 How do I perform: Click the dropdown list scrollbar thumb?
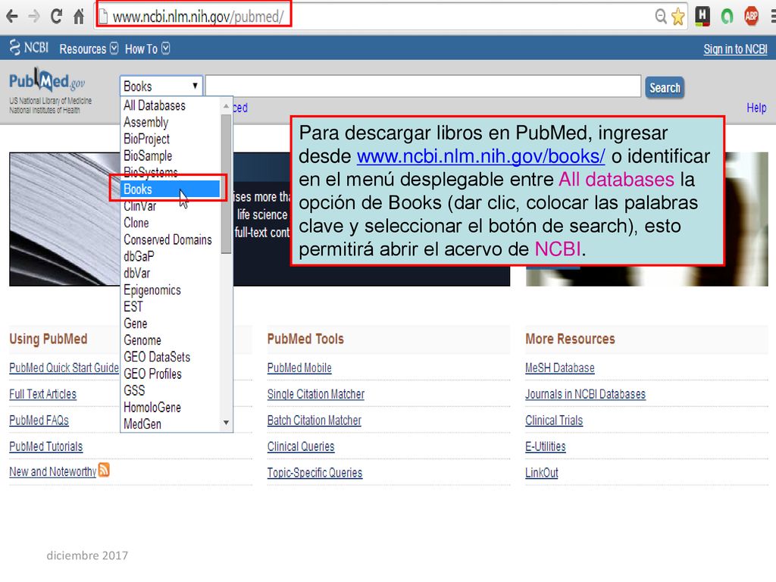(x=226, y=184)
